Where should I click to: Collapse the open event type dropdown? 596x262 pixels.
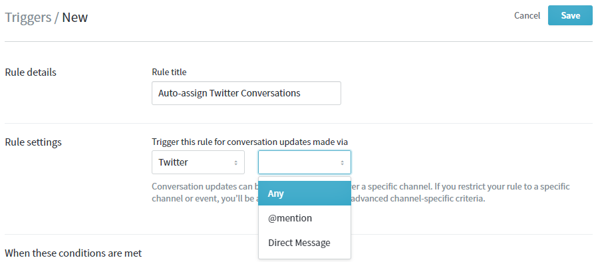(305, 162)
